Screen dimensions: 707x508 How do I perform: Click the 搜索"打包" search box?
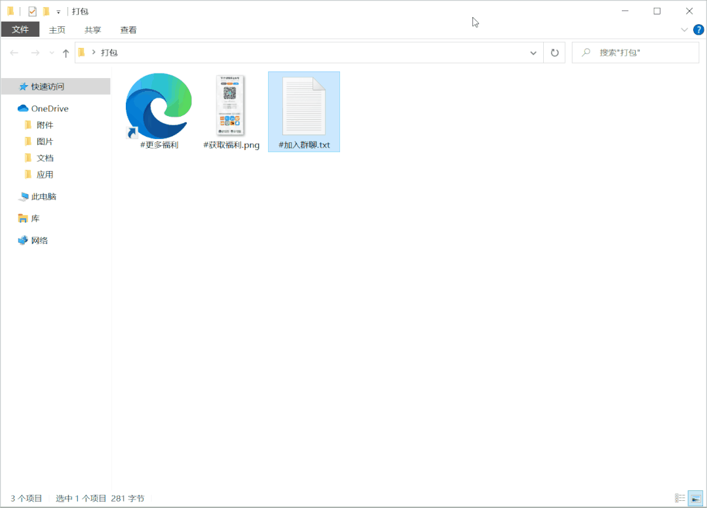click(x=636, y=53)
